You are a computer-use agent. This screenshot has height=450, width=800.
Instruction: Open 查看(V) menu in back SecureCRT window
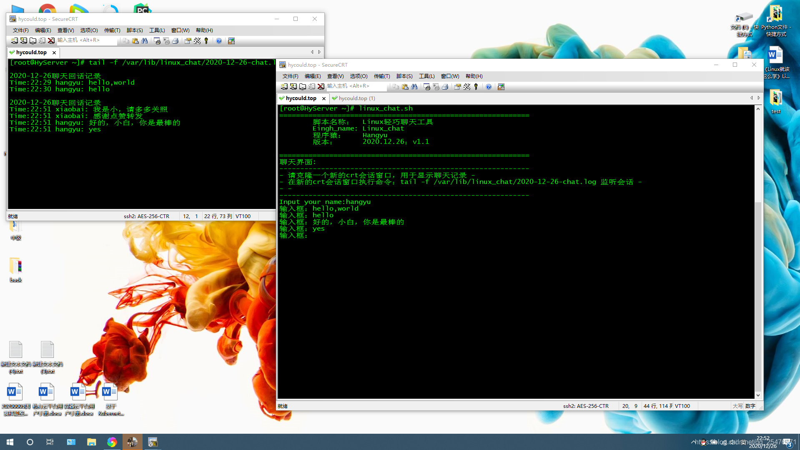click(x=66, y=30)
